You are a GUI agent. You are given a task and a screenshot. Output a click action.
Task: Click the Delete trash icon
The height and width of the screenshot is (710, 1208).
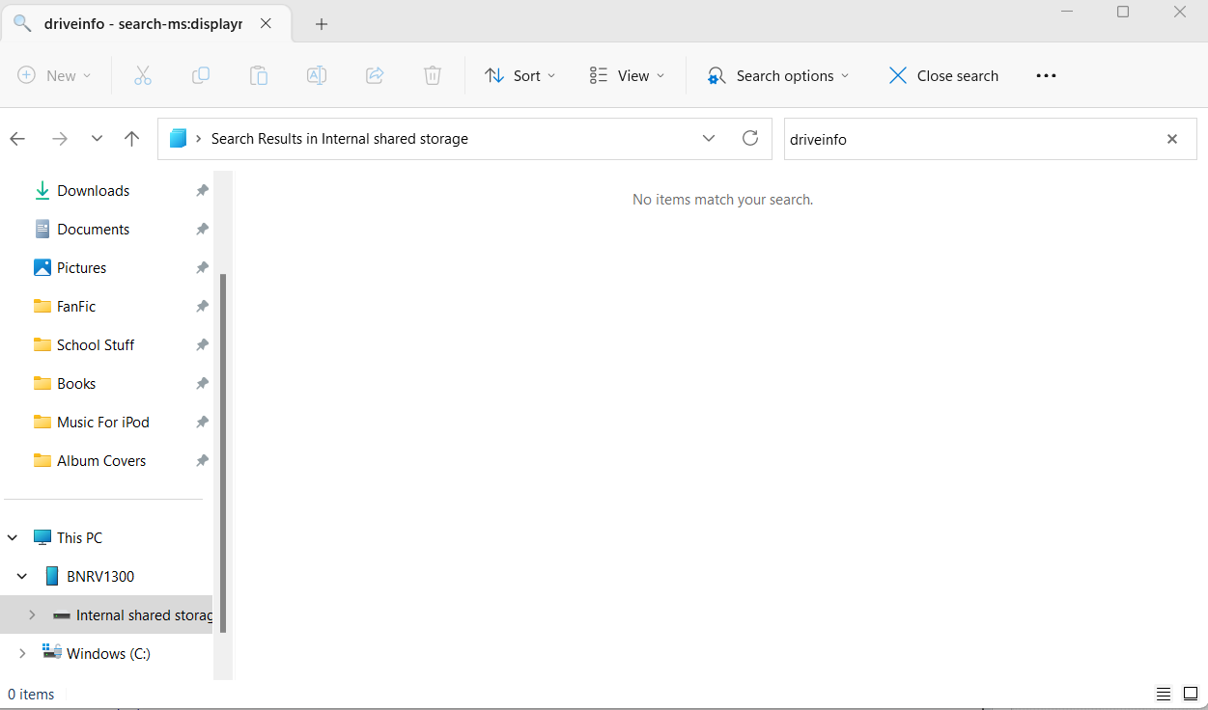tap(433, 75)
